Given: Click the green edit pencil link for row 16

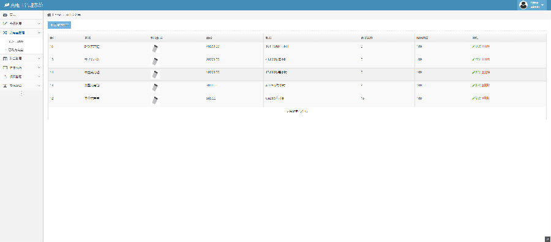Looking at the screenshot, I should click(476, 46).
